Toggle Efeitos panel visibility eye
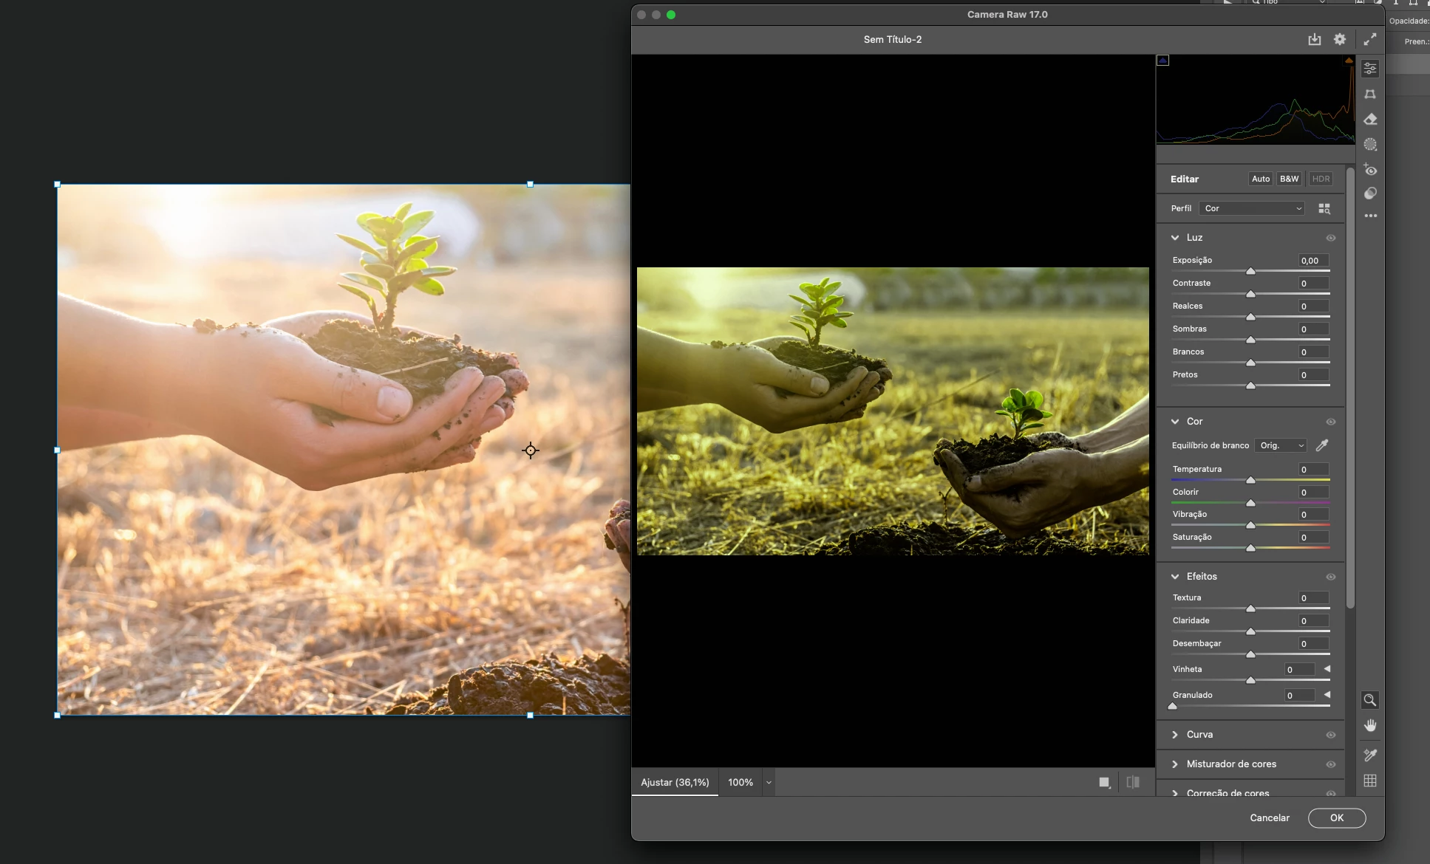Screen dimensions: 1430x864 click(1330, 577)
